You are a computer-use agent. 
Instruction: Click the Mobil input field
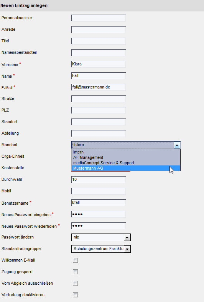[99, 191]
